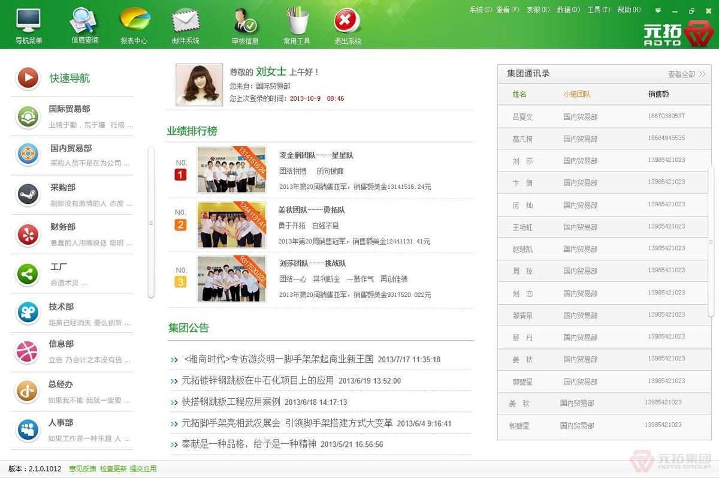Open 刘莎团队 team photo thumbnail
Image resolution: width=719 pixels, height=478 pixels.
pos(231,279)
